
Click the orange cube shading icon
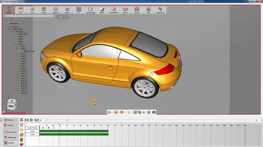pyautogui.click(x=122, y=112)
